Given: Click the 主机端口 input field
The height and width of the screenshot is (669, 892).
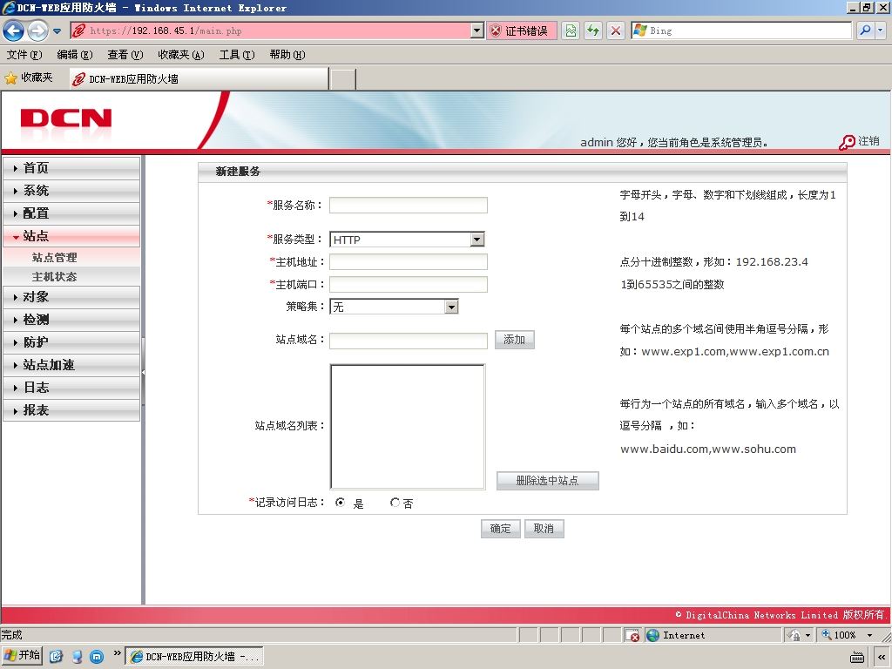Looking at the screenshot, I should tap(409, 284).
